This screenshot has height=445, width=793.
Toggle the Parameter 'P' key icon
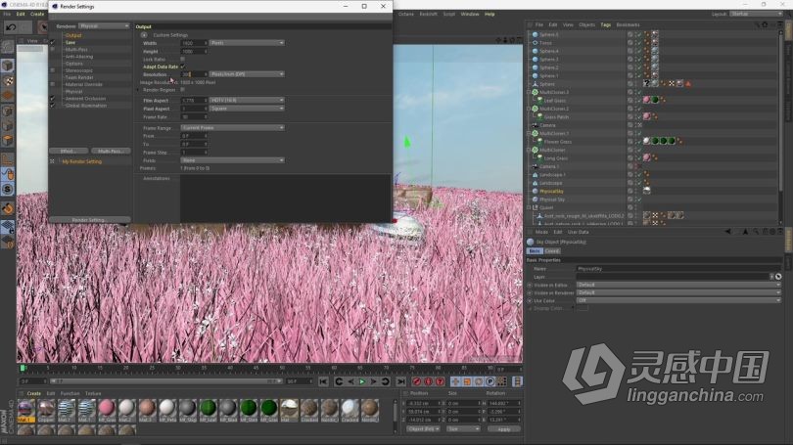(x=490, y=381)
